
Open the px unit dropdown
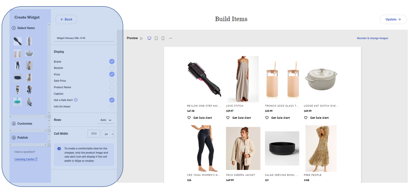108,134
